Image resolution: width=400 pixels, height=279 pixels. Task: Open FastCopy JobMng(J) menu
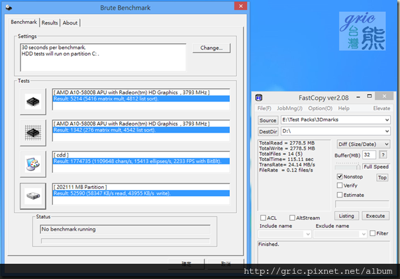coord(290,108)
